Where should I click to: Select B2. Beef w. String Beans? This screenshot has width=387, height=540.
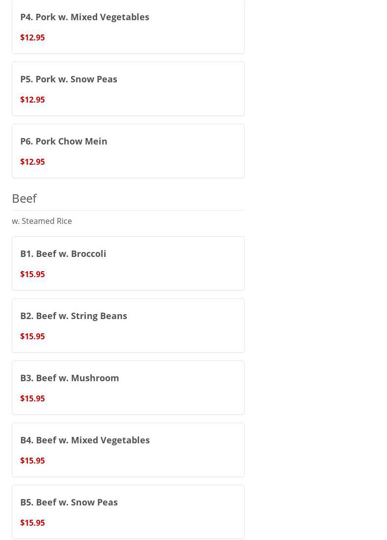point(73,316)
